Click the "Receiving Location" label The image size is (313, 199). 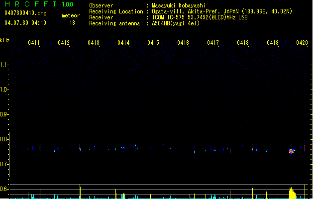[x=116, y=11]
